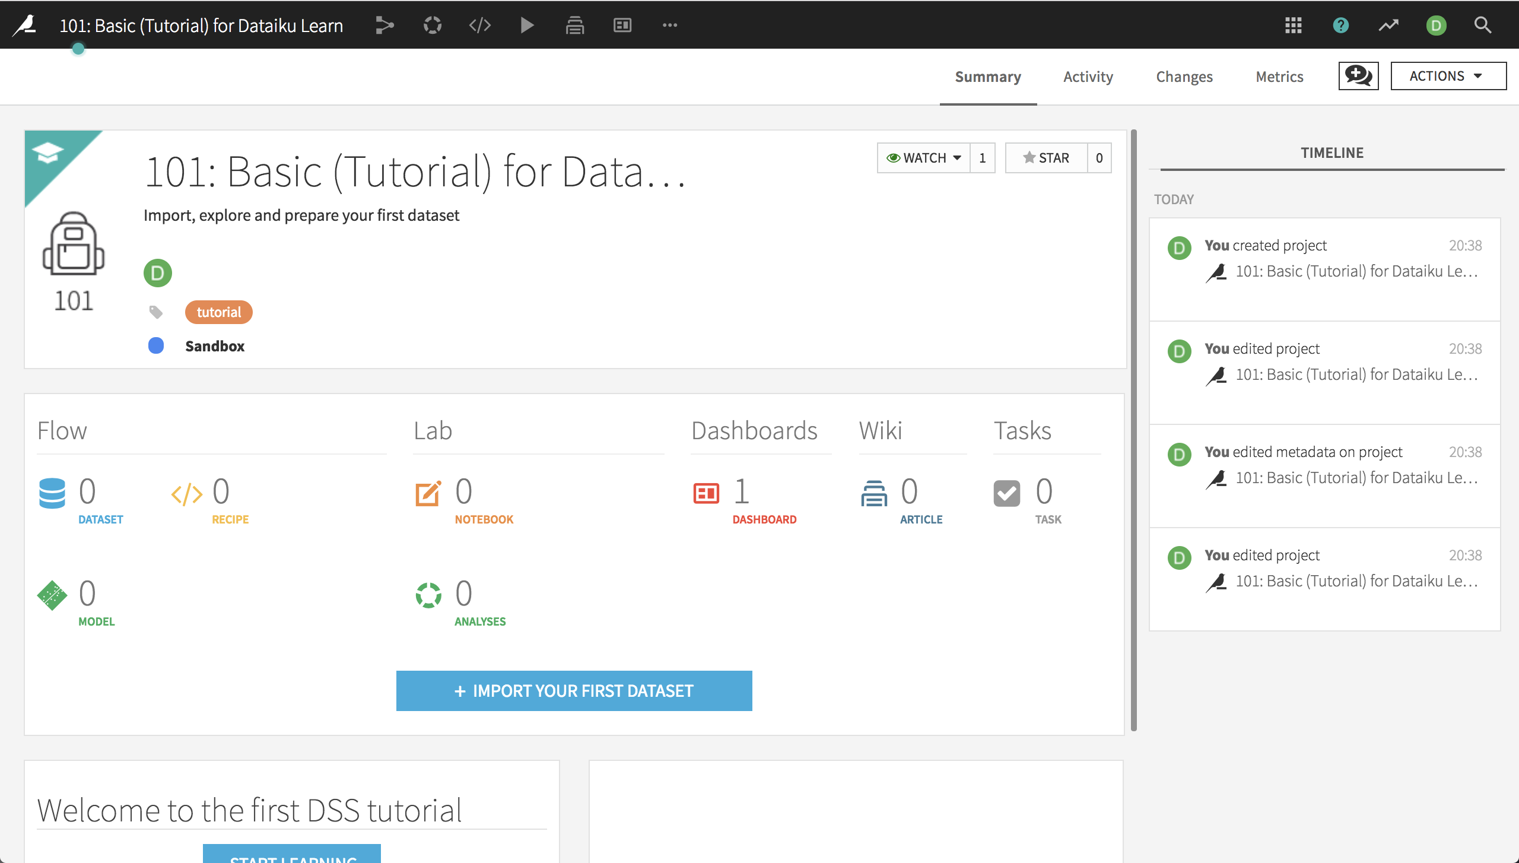This screenshot has height=863, width=1519.
Task: Open global search with the magnifier icon
Action: tap(1482, 25)
